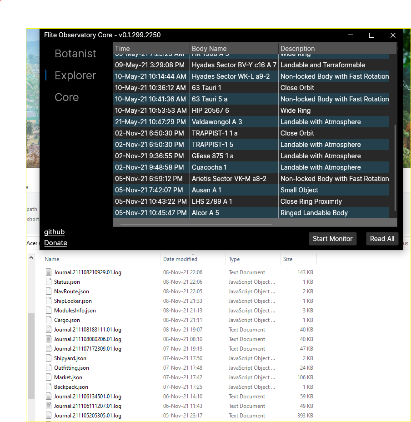Image resolution: width=411 pixels, height=422 pixels.
Task: Click the Start Monitor button
Action: (x=333, y=239)
